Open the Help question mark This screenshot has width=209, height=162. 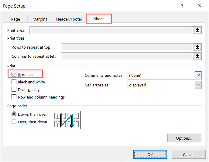(182, 6)
